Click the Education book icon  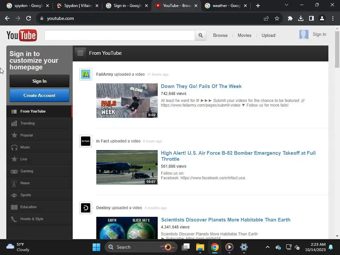pyautogui.click(x=14, y=207)
